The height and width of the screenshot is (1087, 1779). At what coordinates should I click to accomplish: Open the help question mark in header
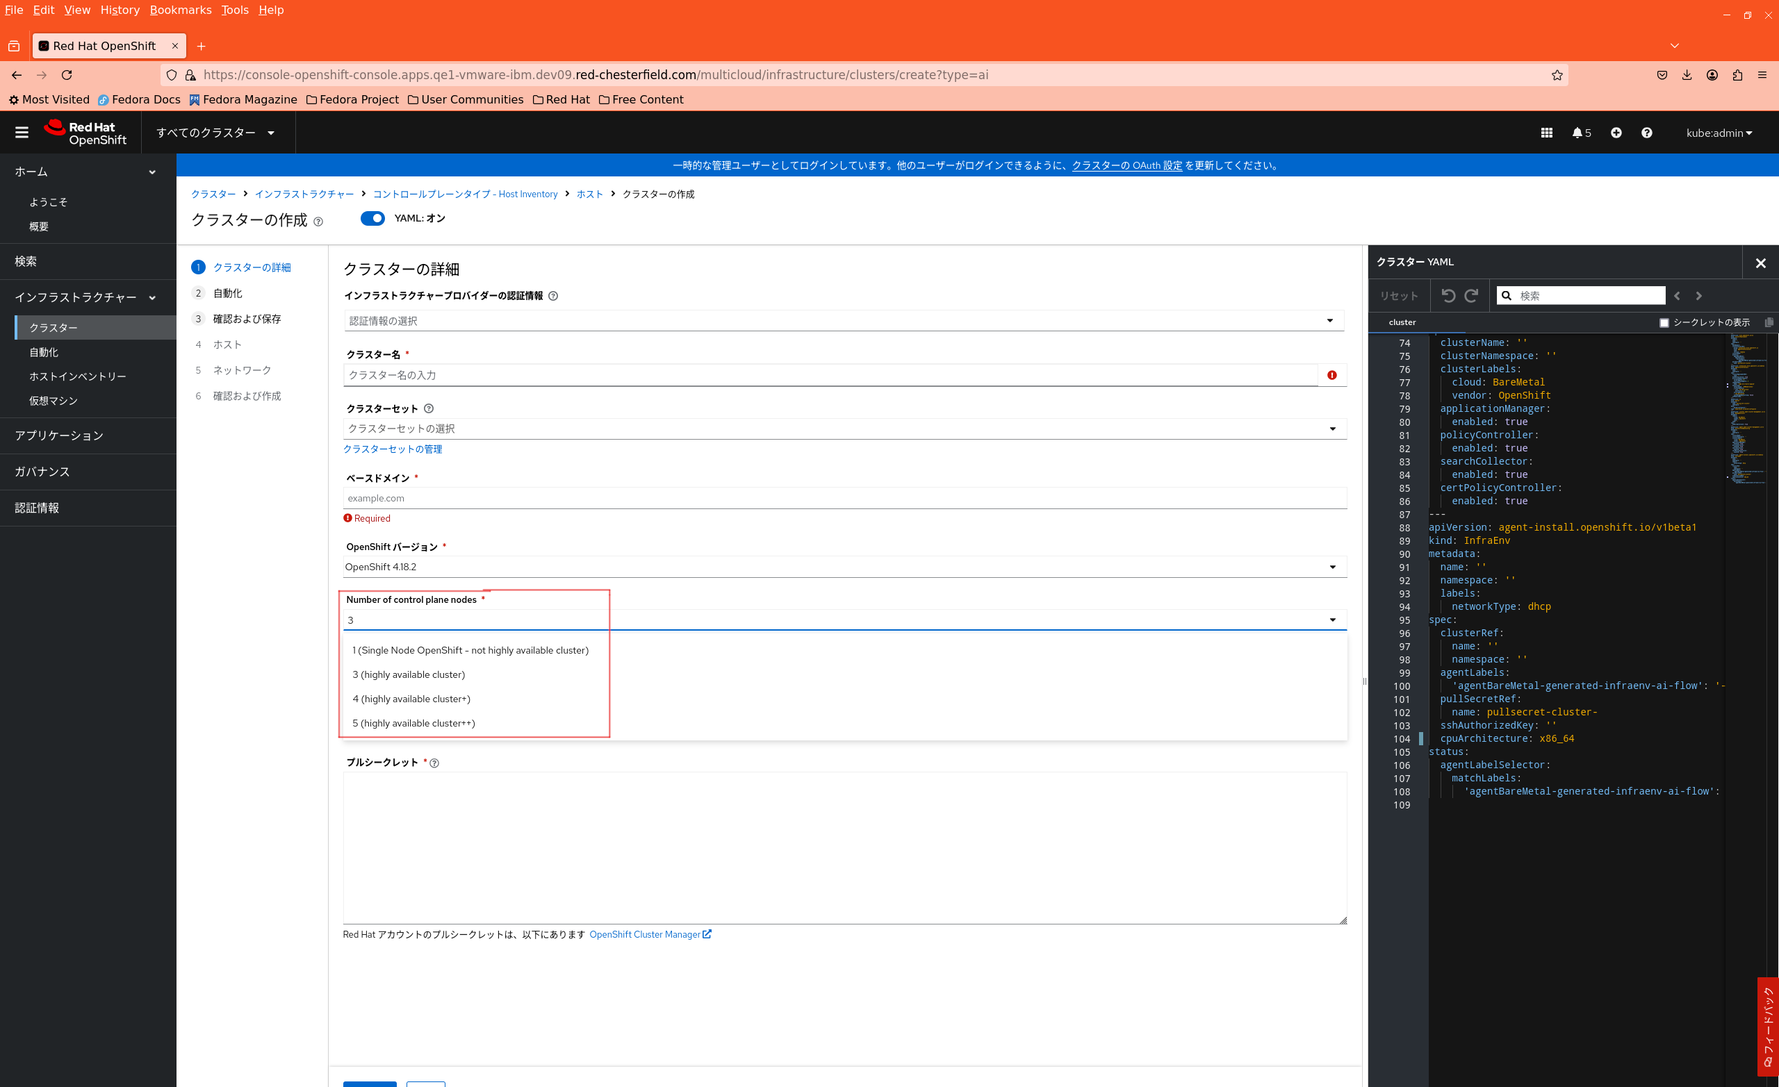tap(1646, 133)
